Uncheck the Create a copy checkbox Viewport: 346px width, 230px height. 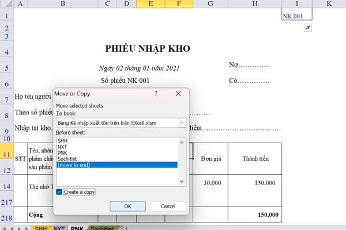(x=59, y=191)
